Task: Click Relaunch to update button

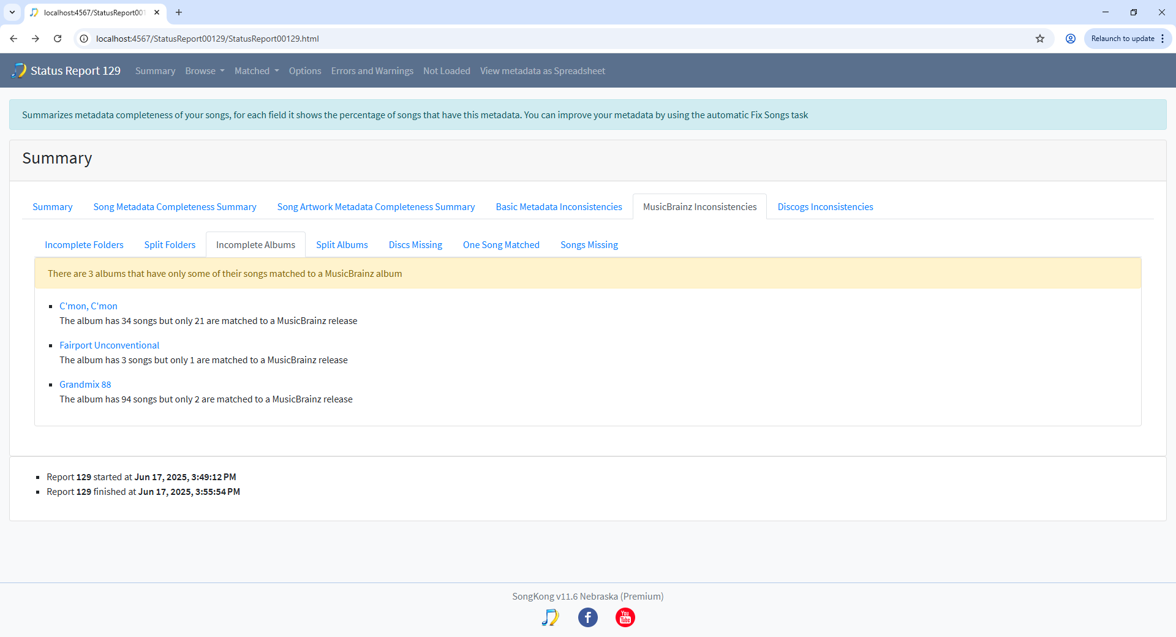Action: pos(1122,39)
